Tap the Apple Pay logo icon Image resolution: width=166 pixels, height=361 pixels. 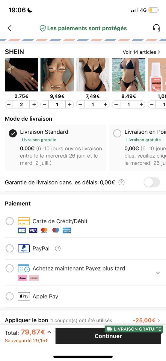[24, 296]
